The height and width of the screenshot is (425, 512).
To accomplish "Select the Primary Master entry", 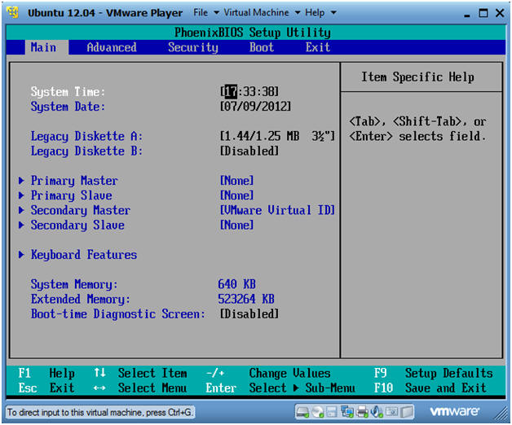I will click(x=74, y=181).
